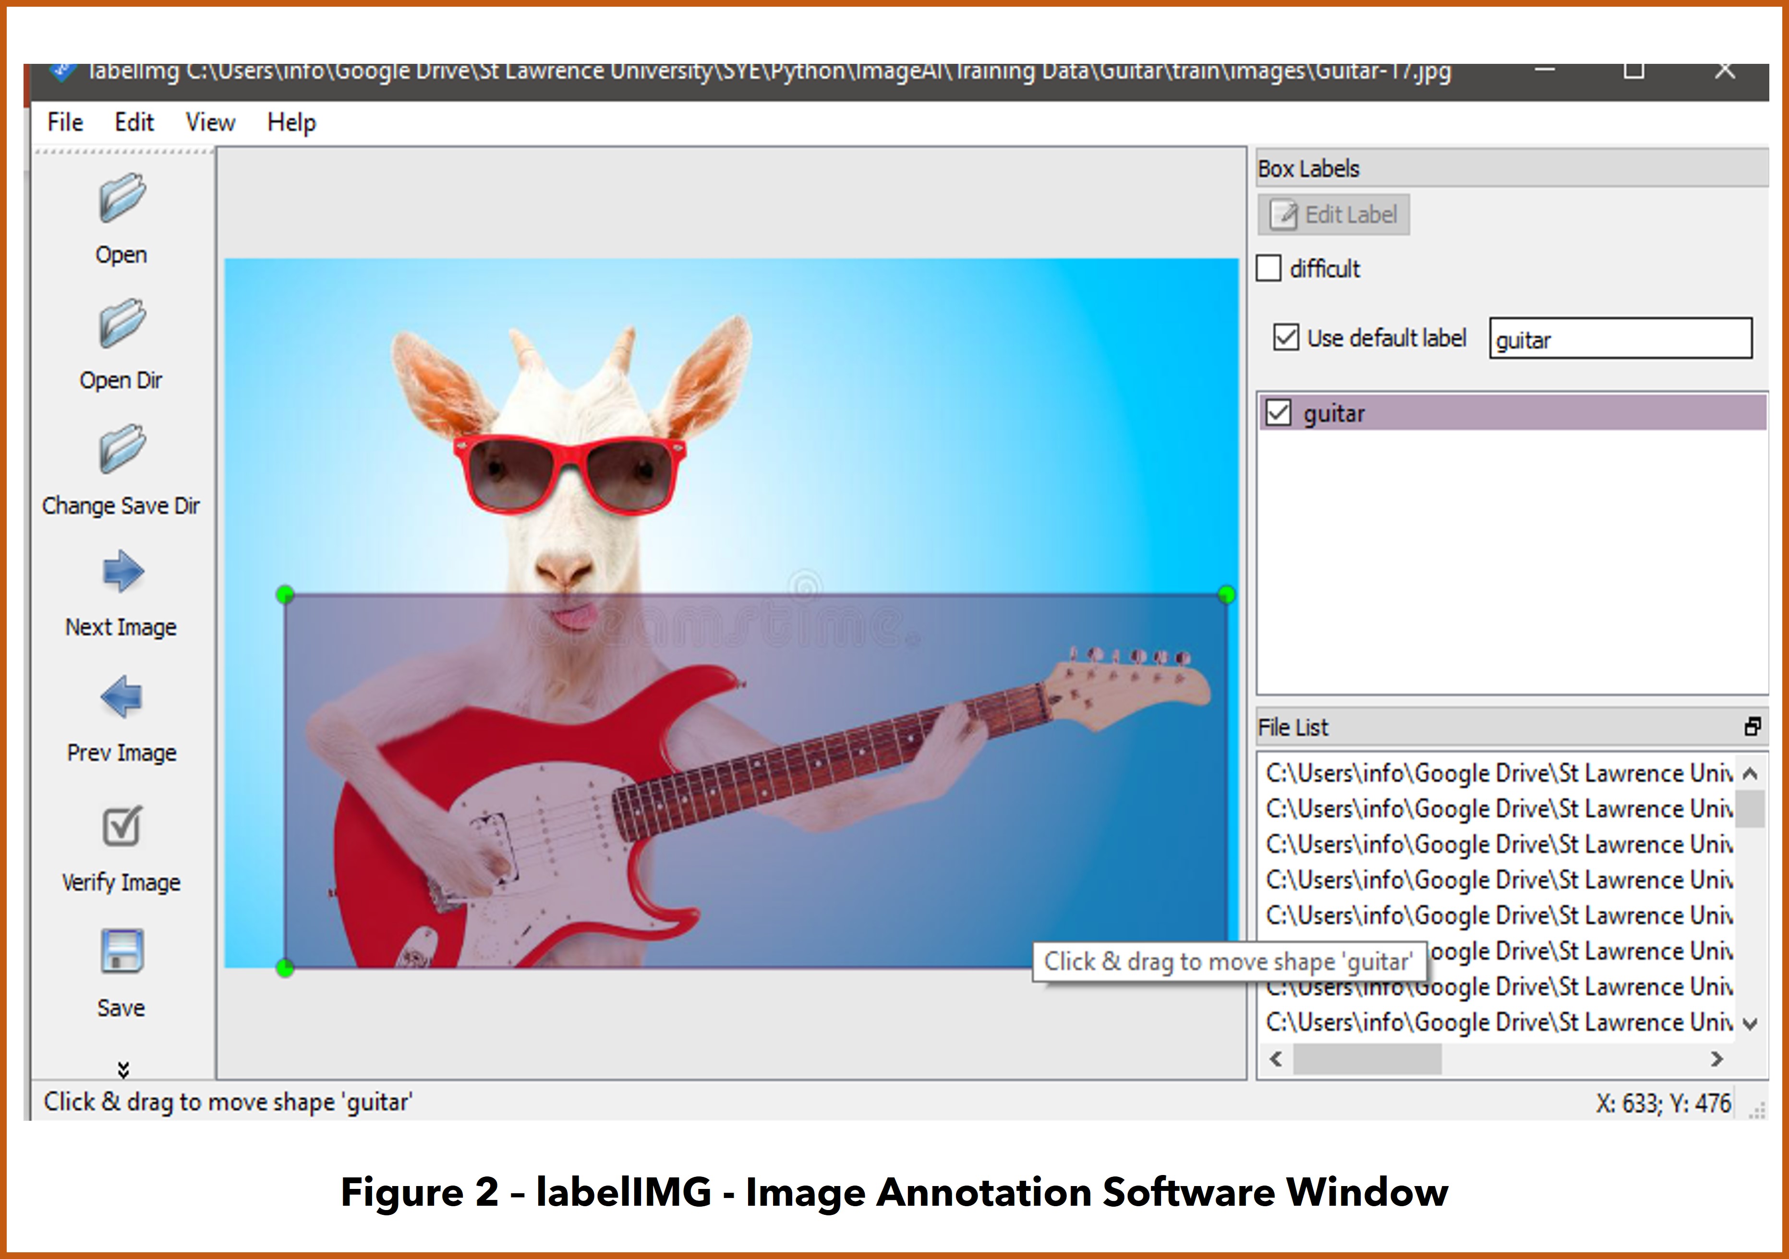Screen dimensions: 1789x1259
Task: Click the Change Save Dir icon
Action: coord(121,449)
